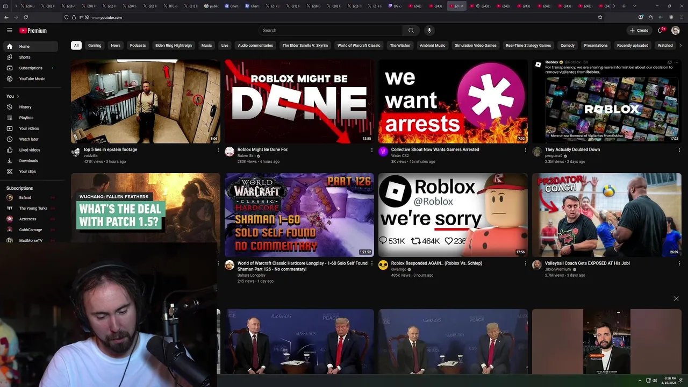The image size is (688, 387).
Task: Open the taskbar clock and date
Action: coord(670,381)
